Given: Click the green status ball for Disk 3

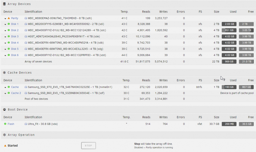Looking at the screenshot, I should (x=9, y=36).
